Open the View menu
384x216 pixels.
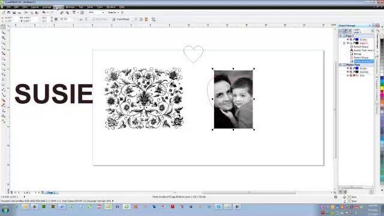25,7
